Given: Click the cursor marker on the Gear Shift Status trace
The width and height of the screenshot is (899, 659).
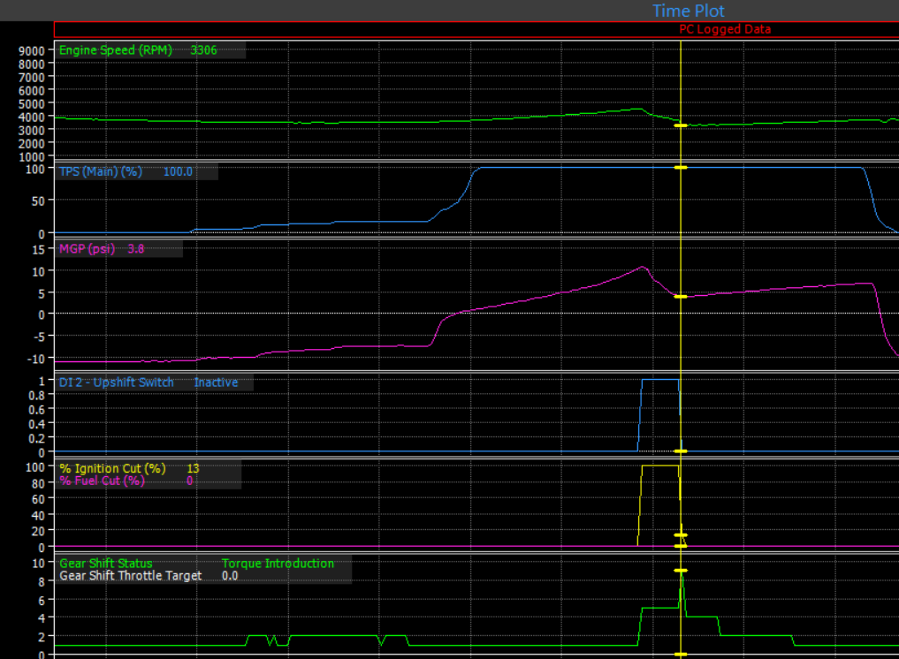Looking at the screenshot, I should [681, 571].
